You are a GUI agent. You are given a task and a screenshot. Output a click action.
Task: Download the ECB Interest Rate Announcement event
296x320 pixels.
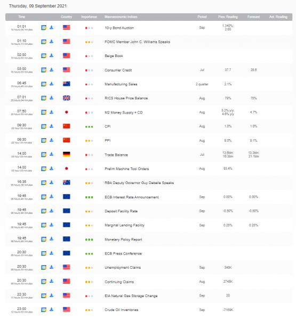[52, 197]
